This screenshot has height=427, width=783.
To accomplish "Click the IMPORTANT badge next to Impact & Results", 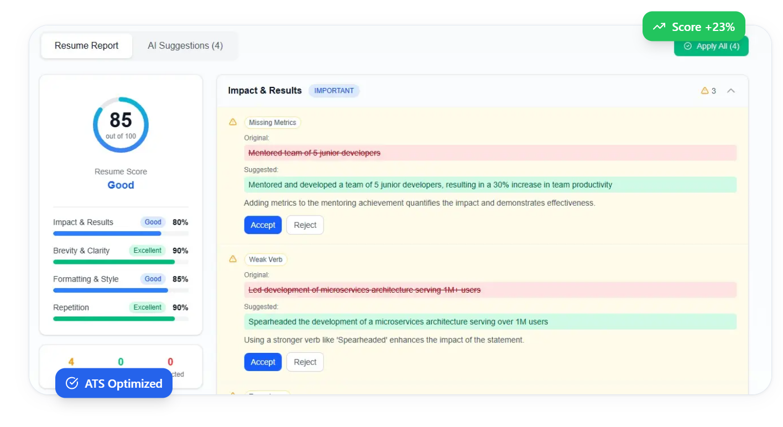I will 334,90.
